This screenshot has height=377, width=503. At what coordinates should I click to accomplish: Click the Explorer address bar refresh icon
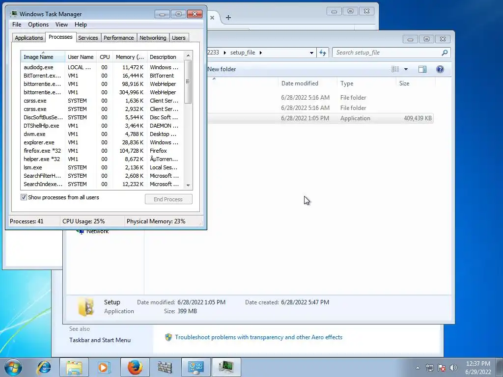tap(323, 53)
